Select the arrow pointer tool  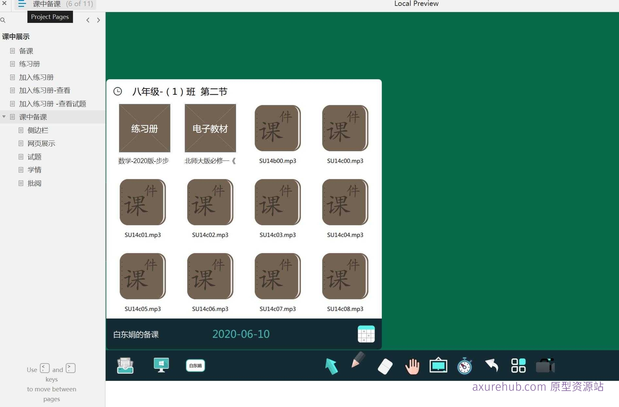pos(331,366)
